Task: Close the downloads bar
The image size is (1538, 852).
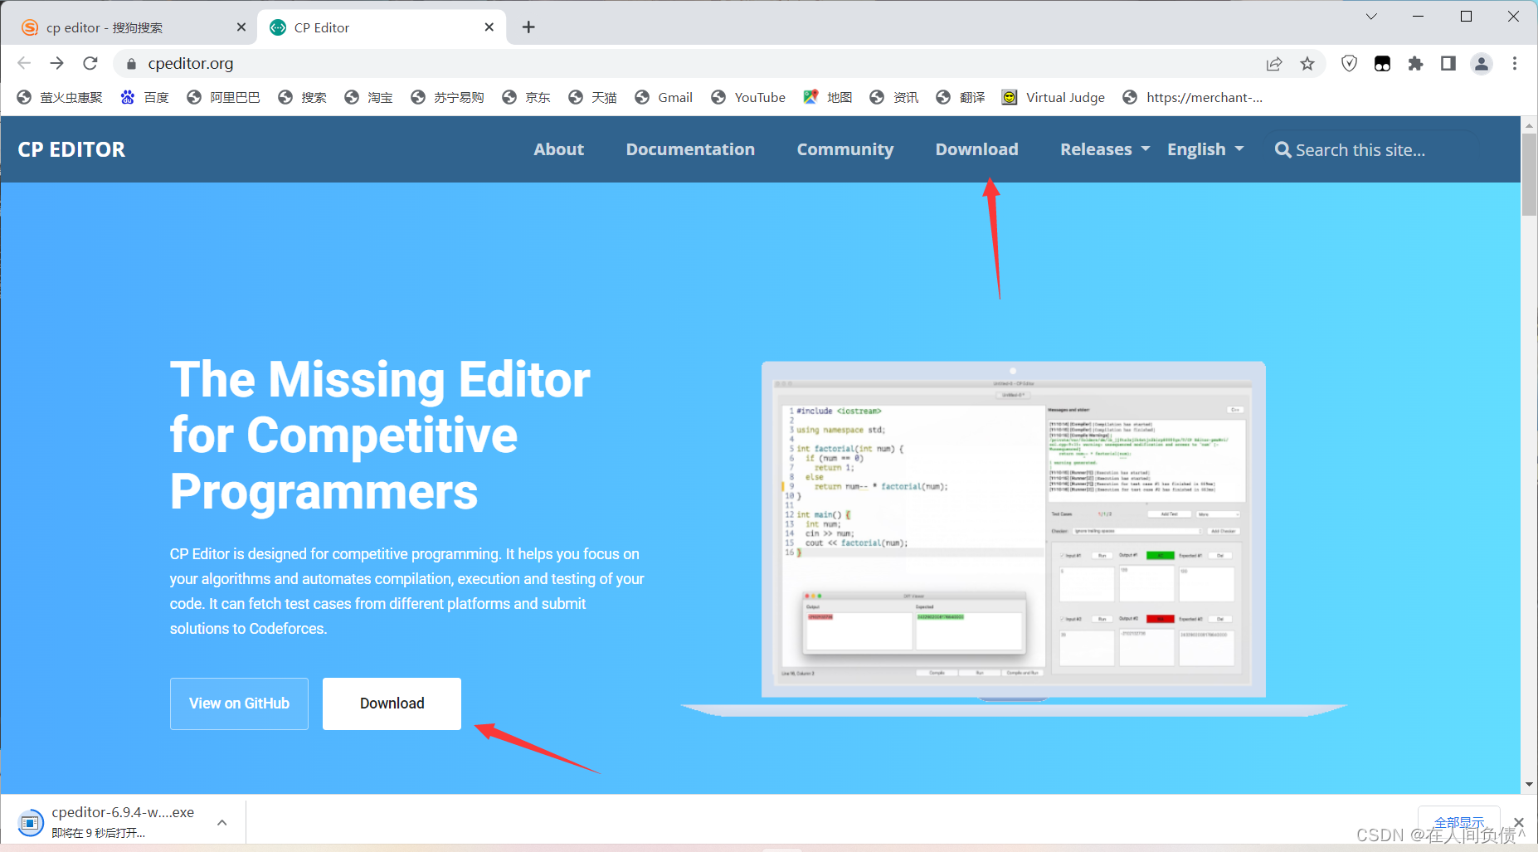Action: point(1519,822)
